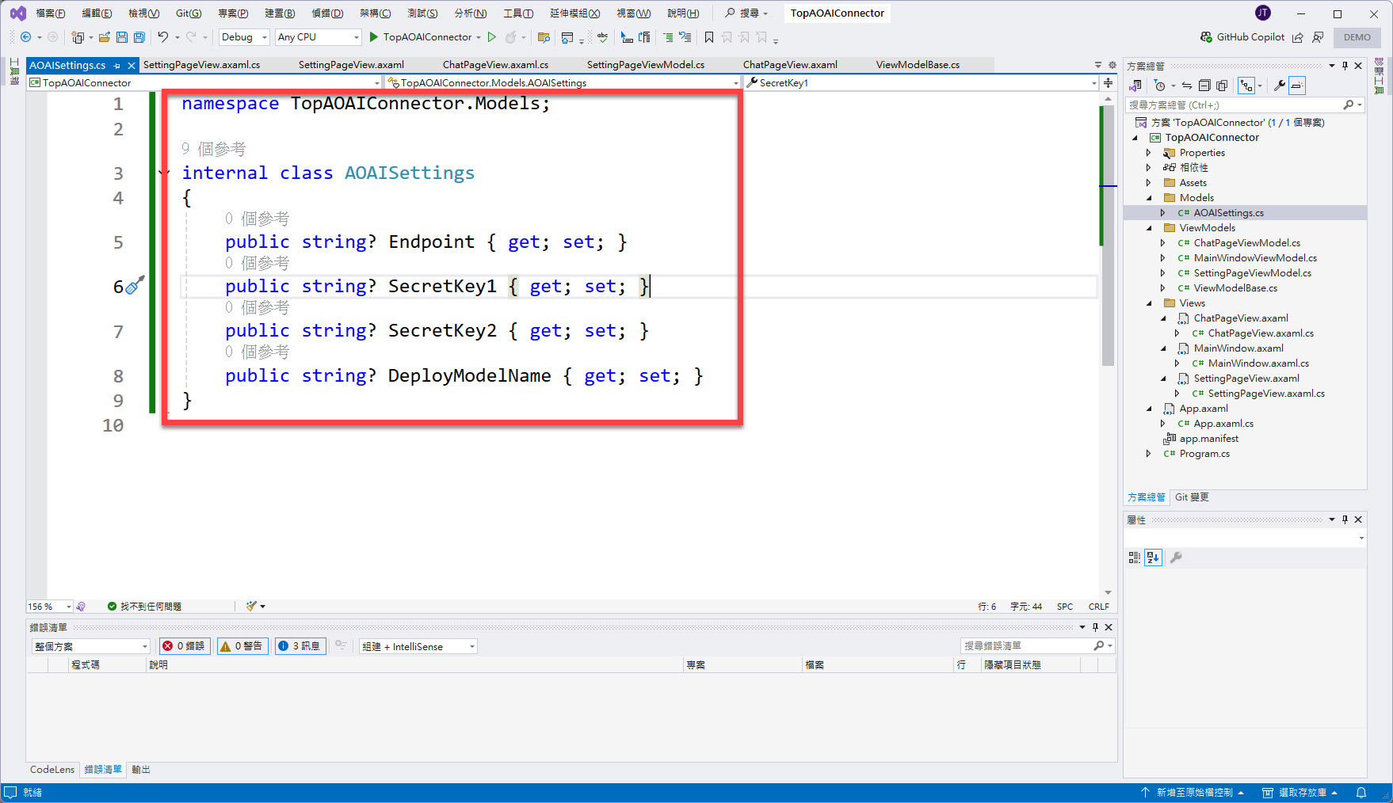Click the 9 個參考 CodeLens link above AOAISettings
The height and width of the screenshot is (803, 1393).
pos(214,149)
